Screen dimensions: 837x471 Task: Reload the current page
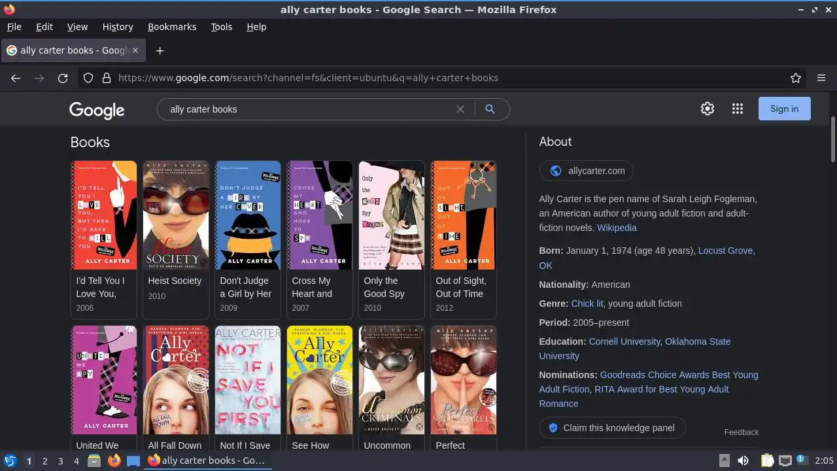coord(63,78)
